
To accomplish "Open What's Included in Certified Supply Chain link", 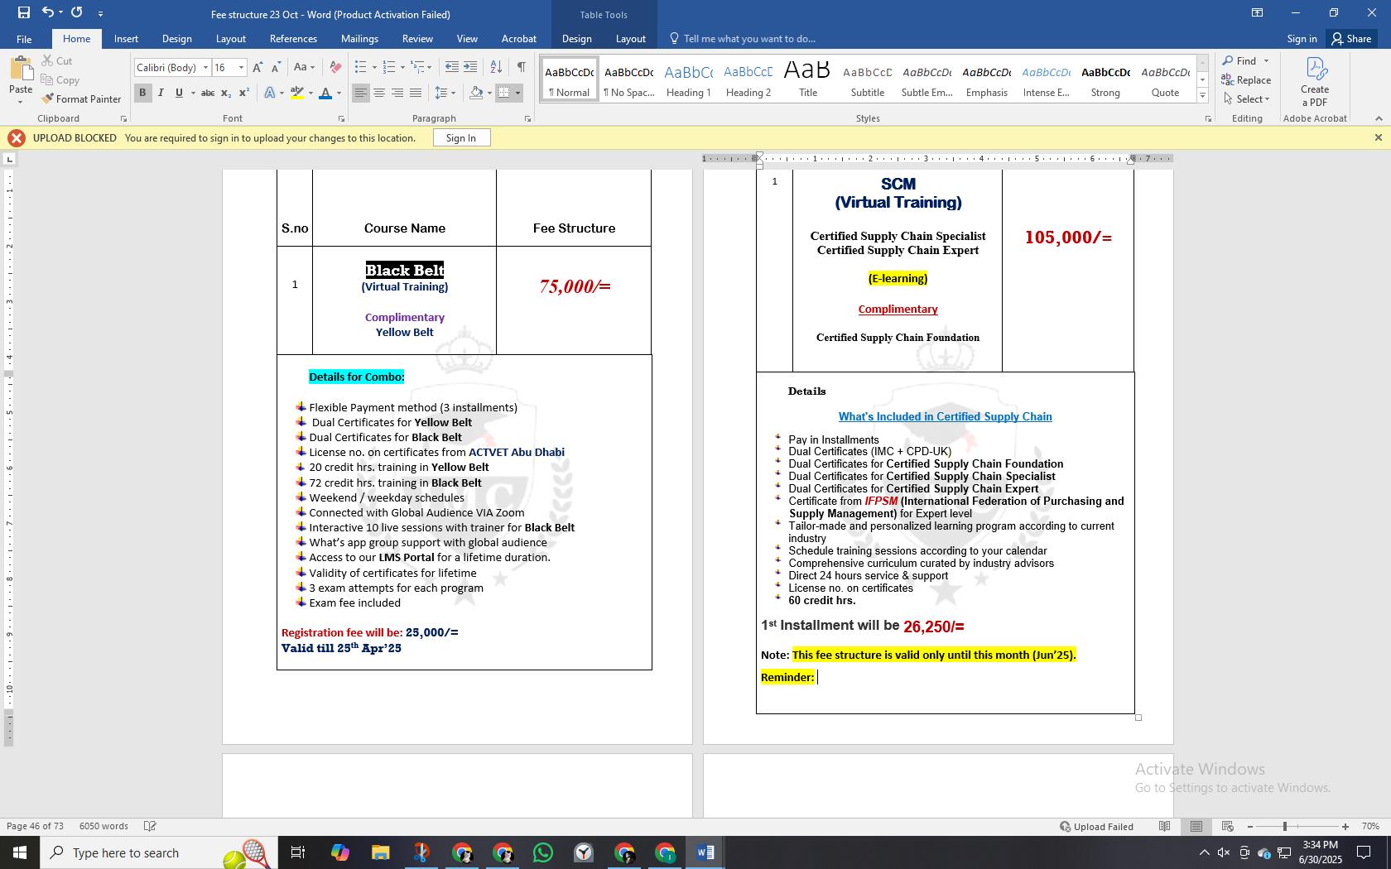I will (x=945, y=416).
